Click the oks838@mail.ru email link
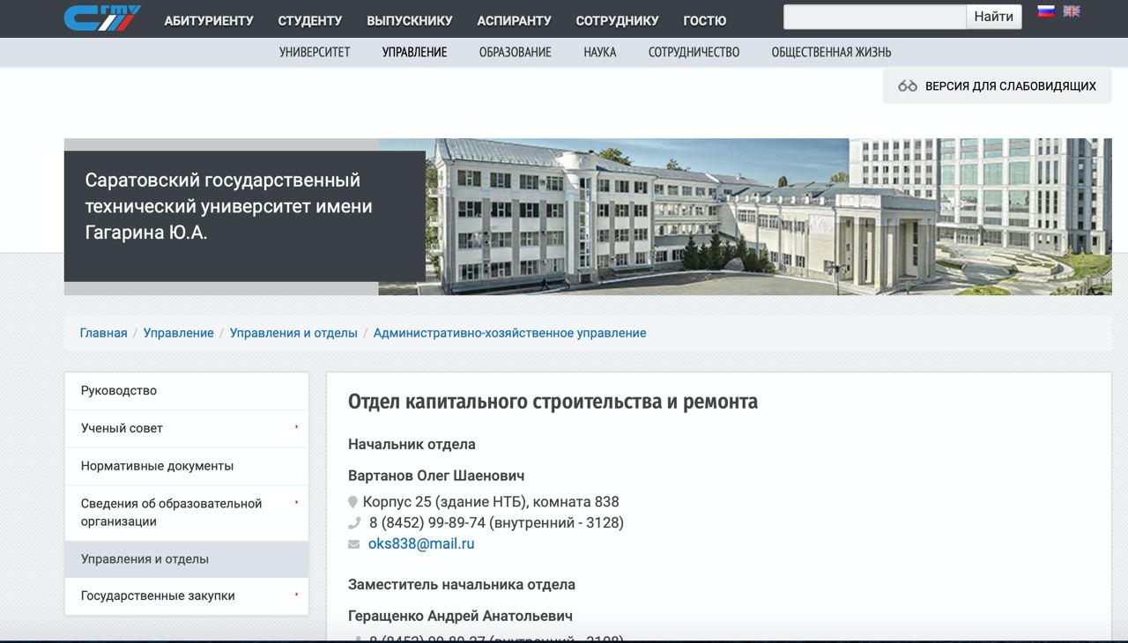 [421, 544]
